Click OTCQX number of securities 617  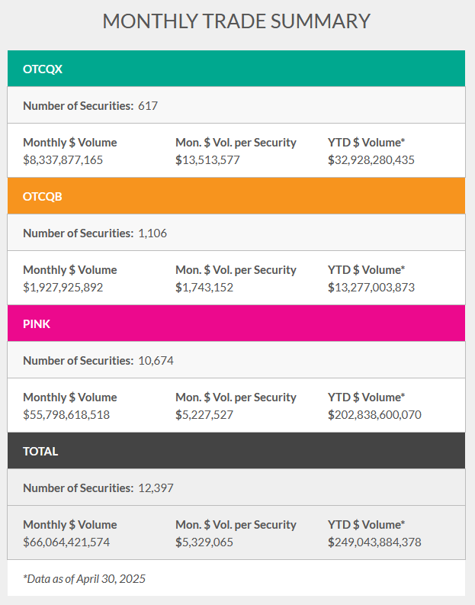(x=148, y=105)
